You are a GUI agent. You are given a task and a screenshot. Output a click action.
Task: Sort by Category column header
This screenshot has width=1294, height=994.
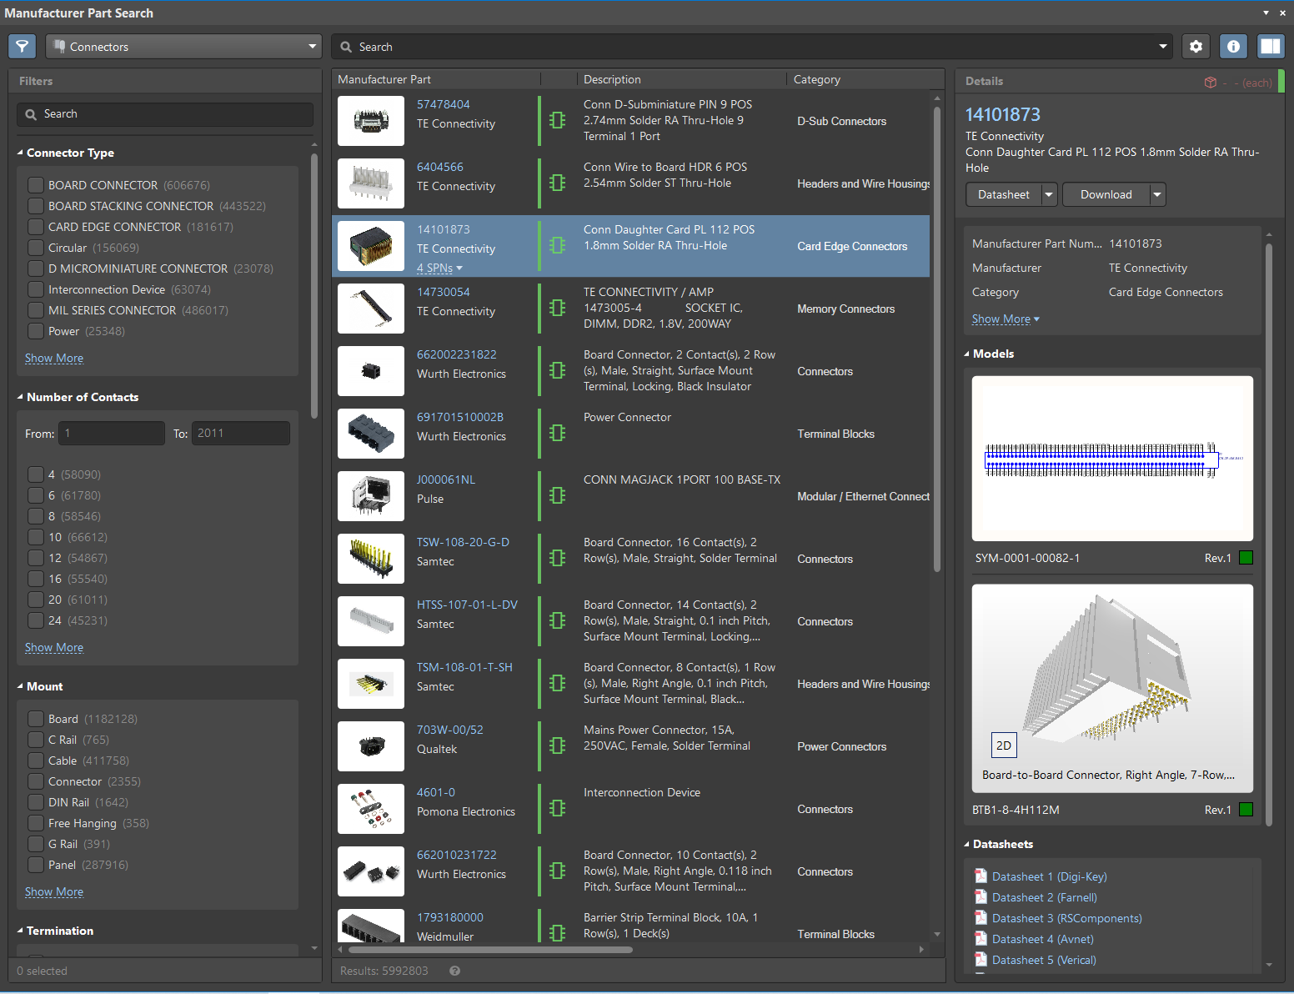click(x=817, y=79)
